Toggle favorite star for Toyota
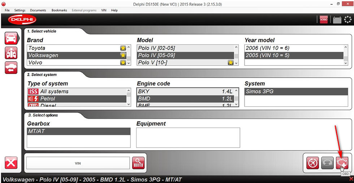Screen dimensions: 354x183 [123, 48]
